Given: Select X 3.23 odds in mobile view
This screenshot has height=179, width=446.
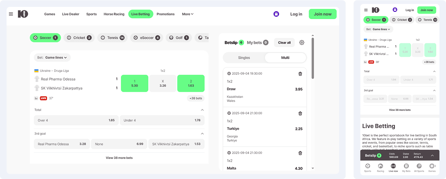Looking at the screenshot, I should (417, 50).
